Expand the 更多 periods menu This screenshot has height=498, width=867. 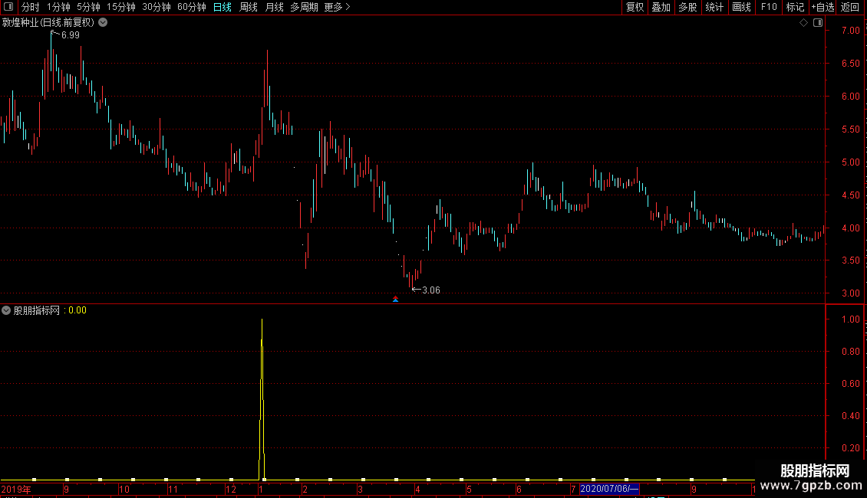coord(337,7)
